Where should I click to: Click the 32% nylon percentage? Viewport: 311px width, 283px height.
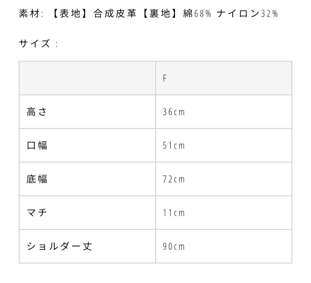[x=269, y=14]
